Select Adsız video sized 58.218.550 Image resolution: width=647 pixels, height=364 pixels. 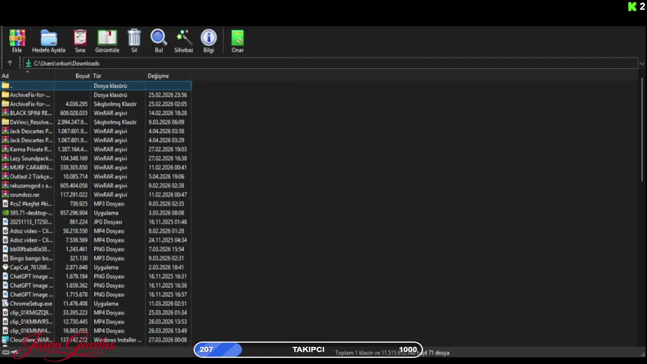[x=96, y=231]
